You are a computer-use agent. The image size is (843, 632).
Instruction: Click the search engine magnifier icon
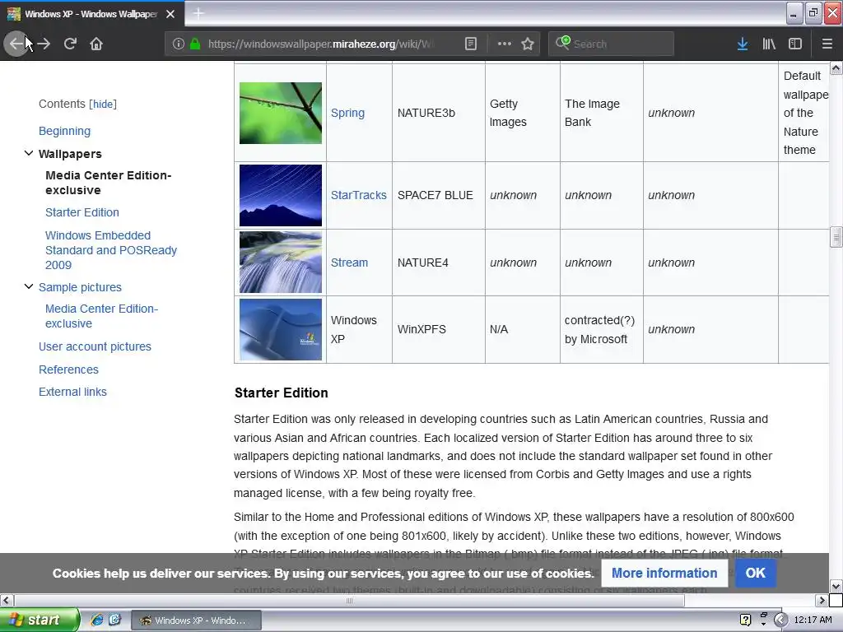(562, 43)
